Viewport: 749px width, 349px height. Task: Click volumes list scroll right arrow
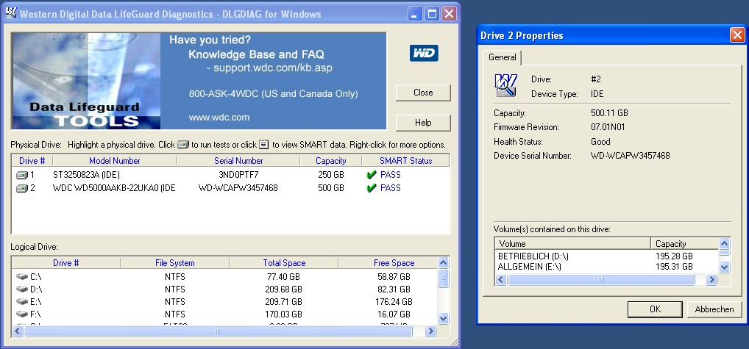point(711,280)
